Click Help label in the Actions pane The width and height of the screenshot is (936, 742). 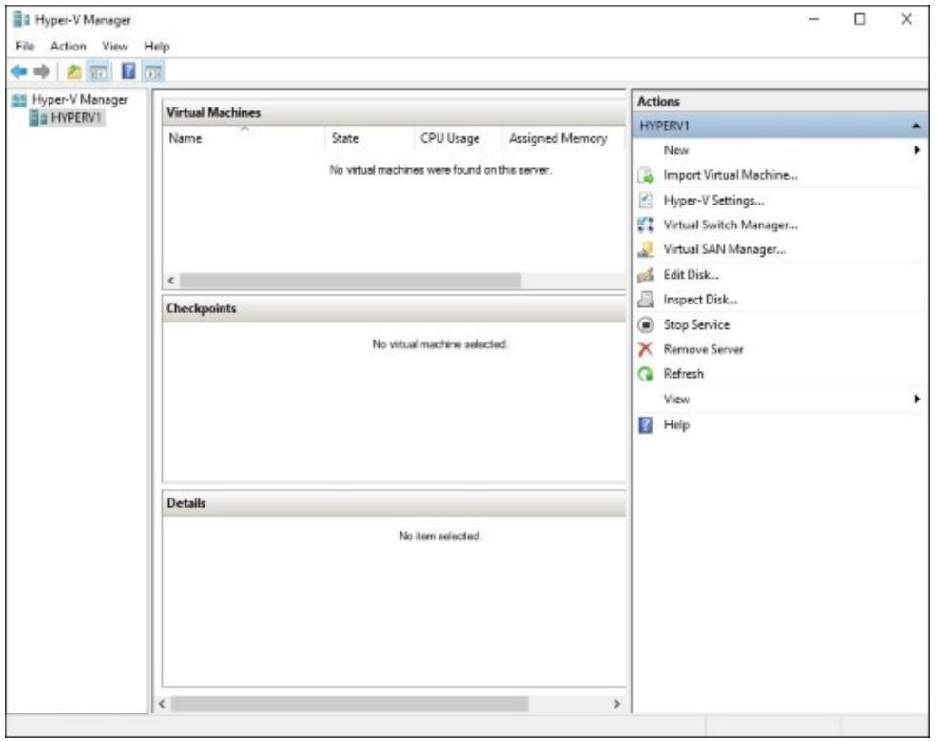[x=676, y=424]
